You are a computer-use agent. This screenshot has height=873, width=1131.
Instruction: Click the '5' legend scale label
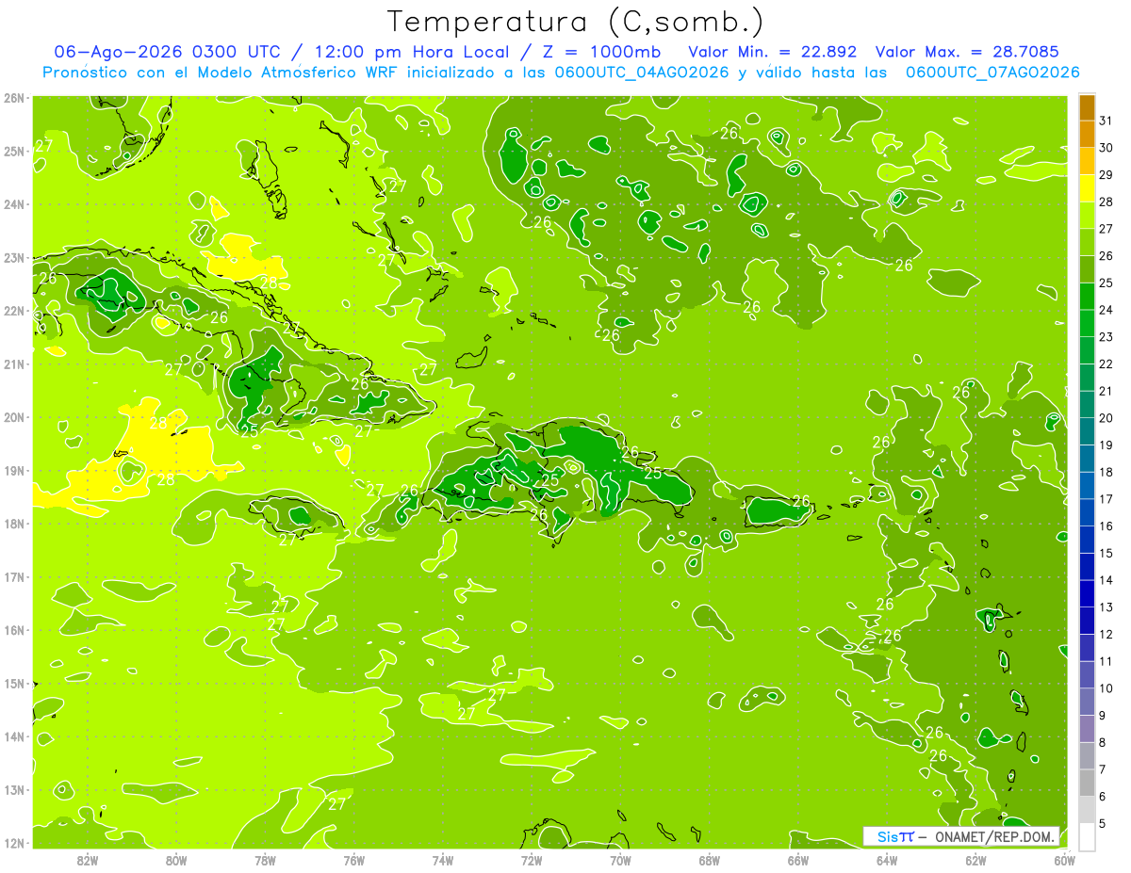click(x=1103, y=824)
